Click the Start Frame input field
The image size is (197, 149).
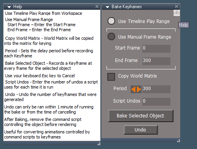click(156, 49)
